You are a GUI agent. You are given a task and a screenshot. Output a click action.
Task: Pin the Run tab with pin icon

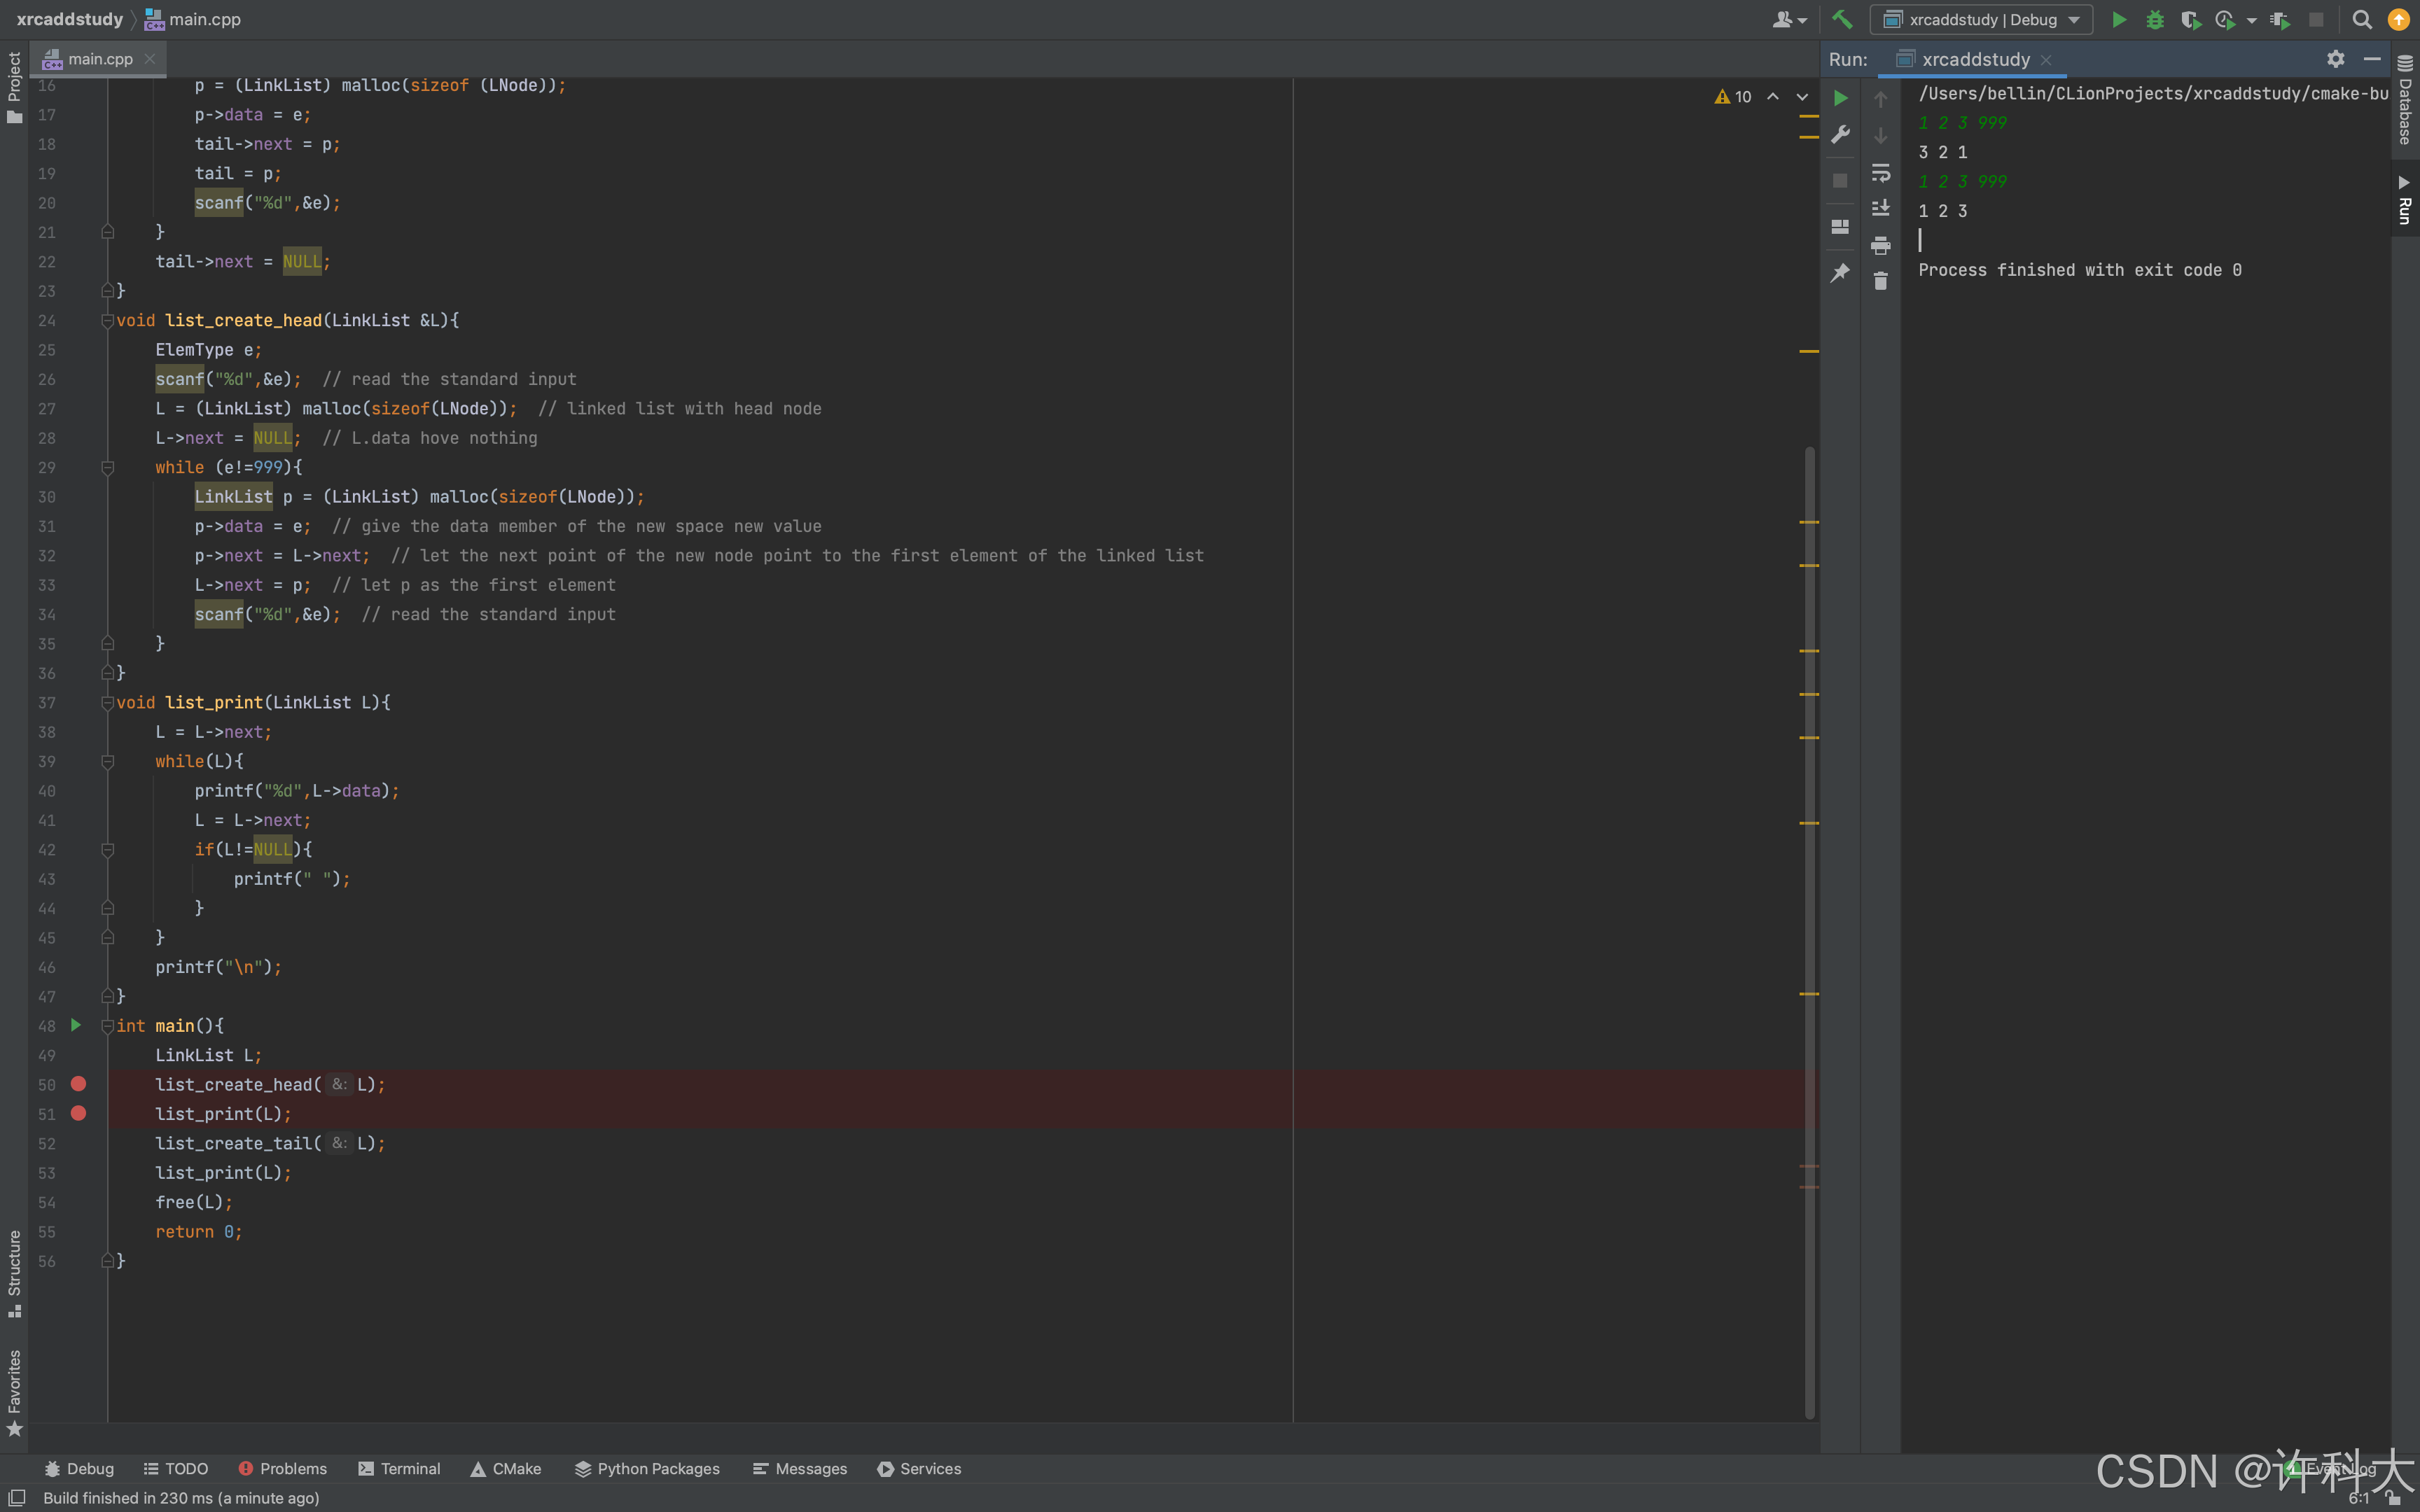coord(1840,272)
